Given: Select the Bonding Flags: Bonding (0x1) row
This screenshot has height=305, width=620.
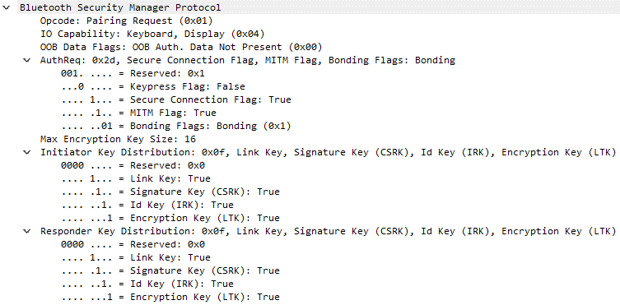Looking at the screenshot, I should tap(176, 126).
